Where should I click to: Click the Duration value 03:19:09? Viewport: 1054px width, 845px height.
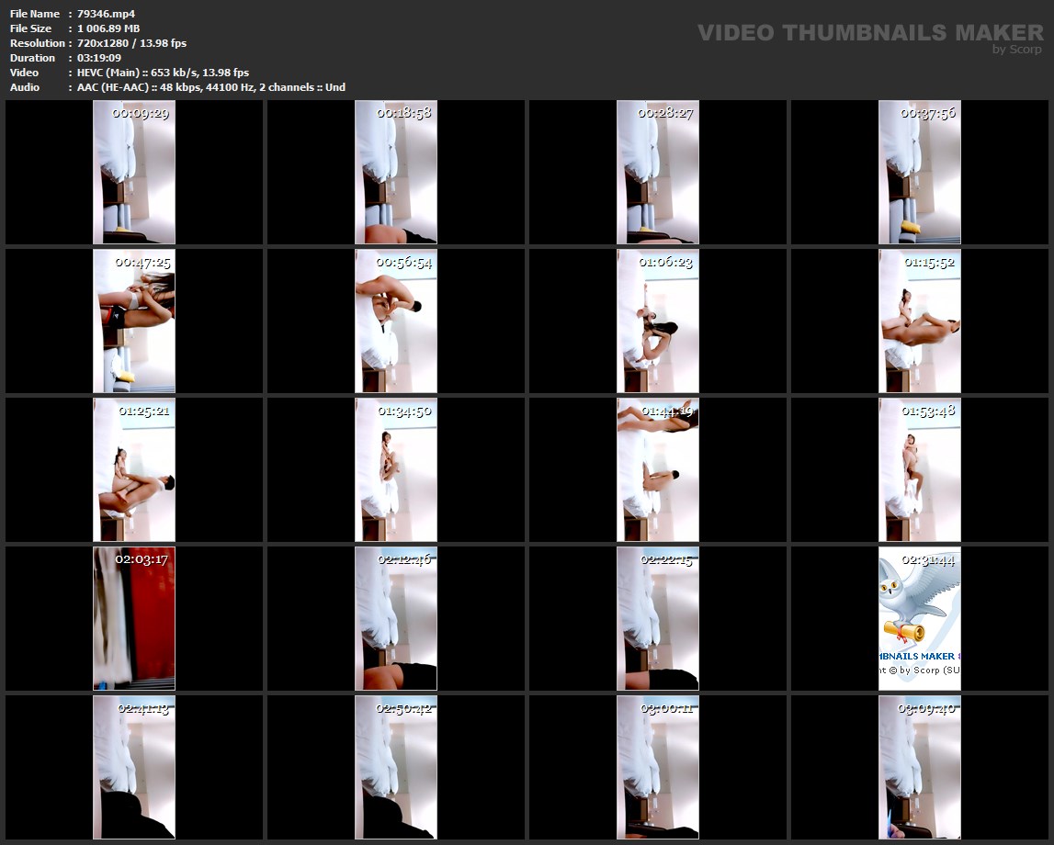pyautogui.click(x=99, y=58)
